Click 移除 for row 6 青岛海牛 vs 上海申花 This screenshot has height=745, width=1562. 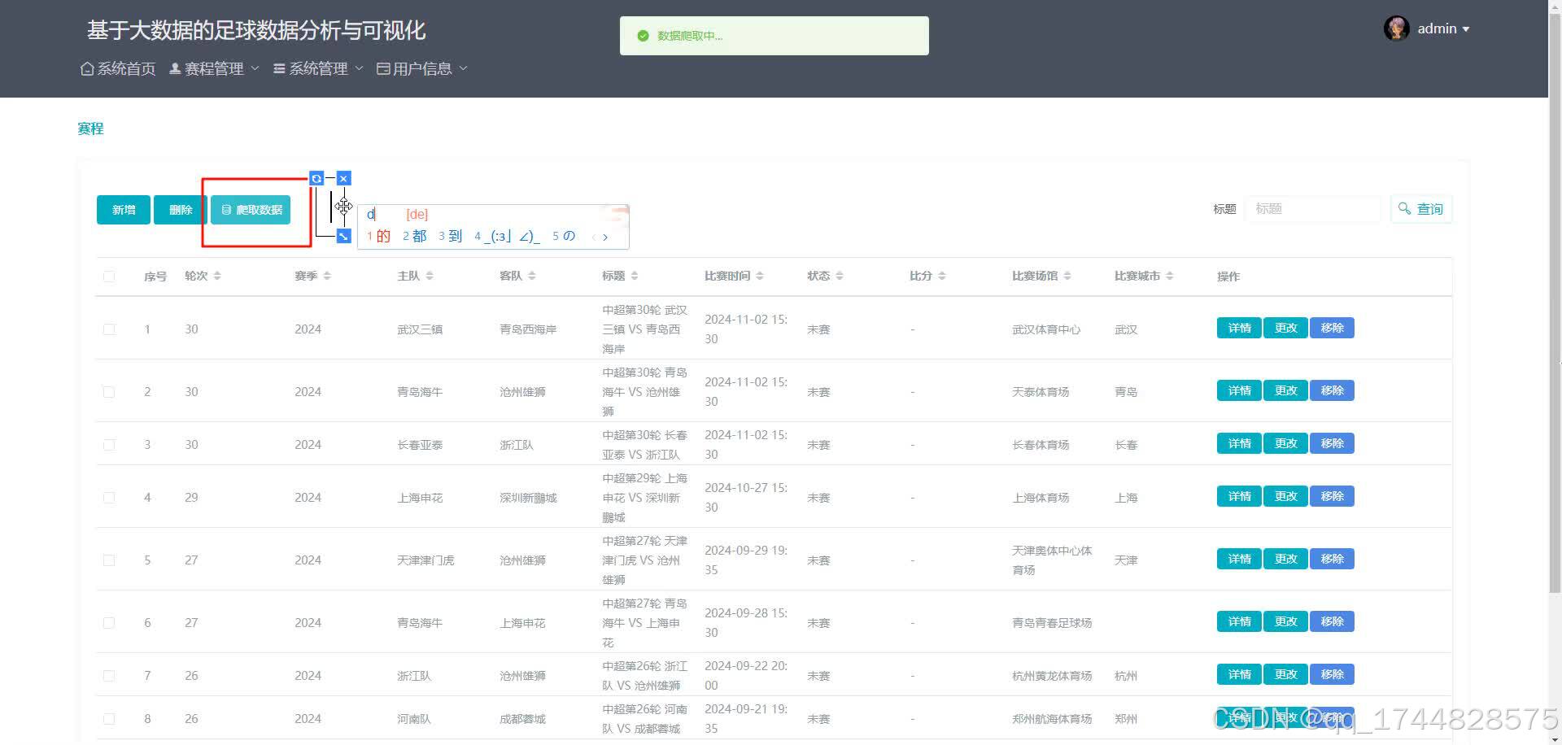coord(1332,622)
